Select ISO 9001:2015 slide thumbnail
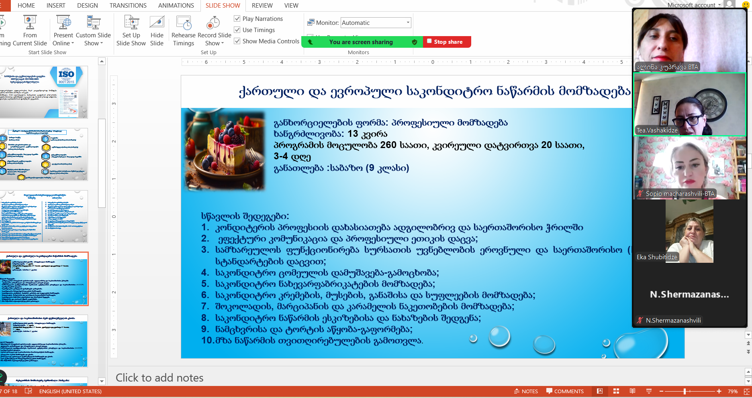 (x=43, y=92)
